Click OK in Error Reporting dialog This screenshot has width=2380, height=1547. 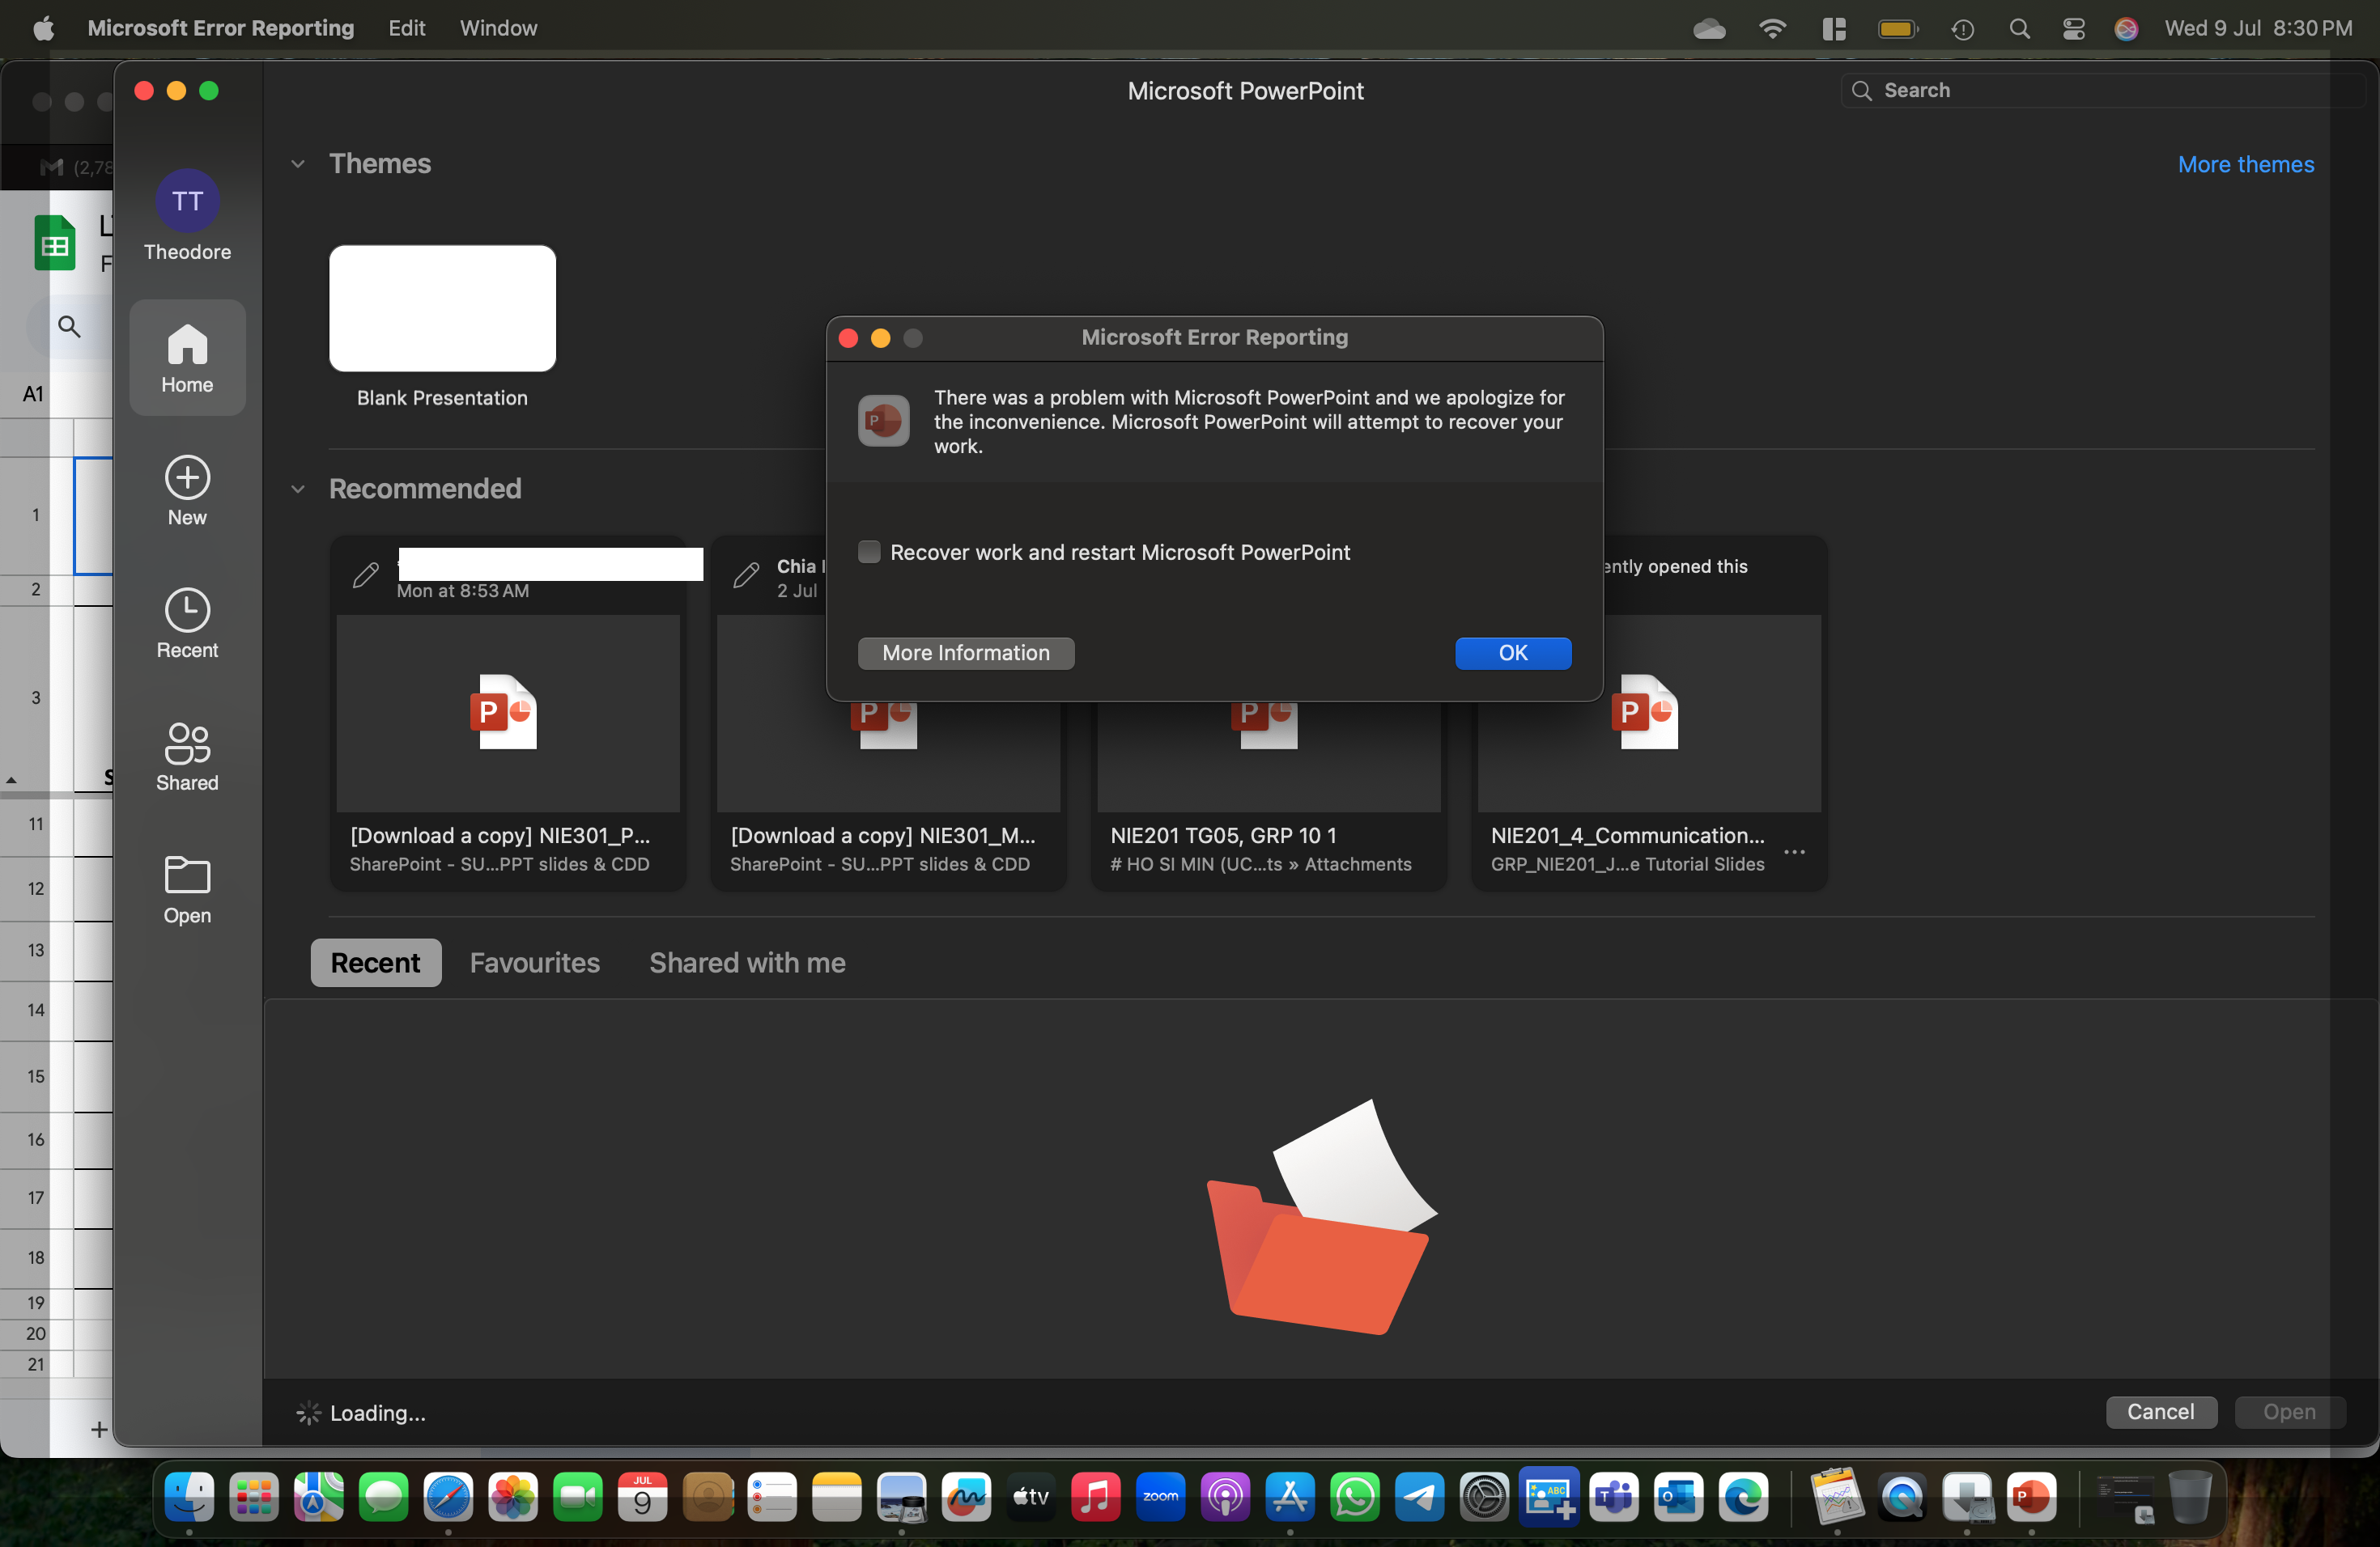[1512, 653]
